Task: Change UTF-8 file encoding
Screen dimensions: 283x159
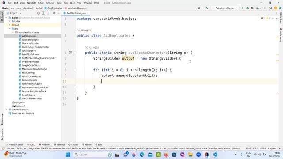Action: [263, 148]
